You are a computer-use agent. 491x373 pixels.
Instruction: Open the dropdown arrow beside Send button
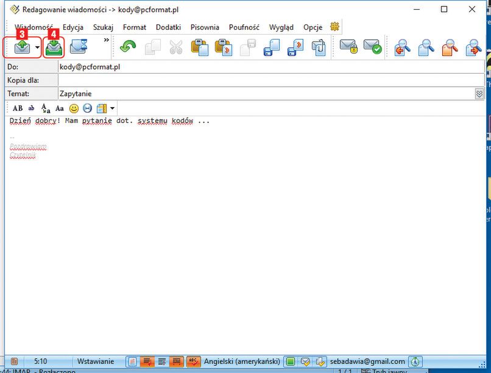[37, 47]
